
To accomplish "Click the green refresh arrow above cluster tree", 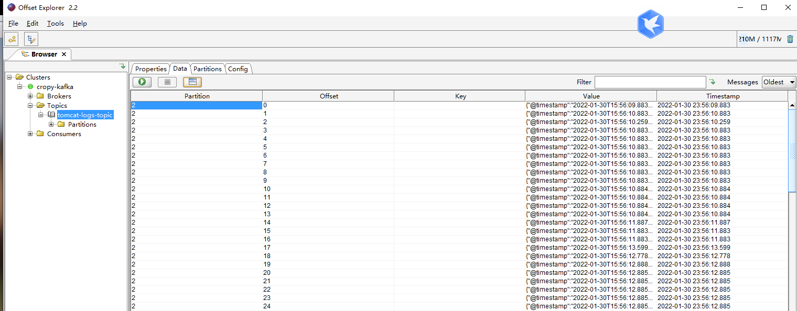I will (x=123, y=66).
